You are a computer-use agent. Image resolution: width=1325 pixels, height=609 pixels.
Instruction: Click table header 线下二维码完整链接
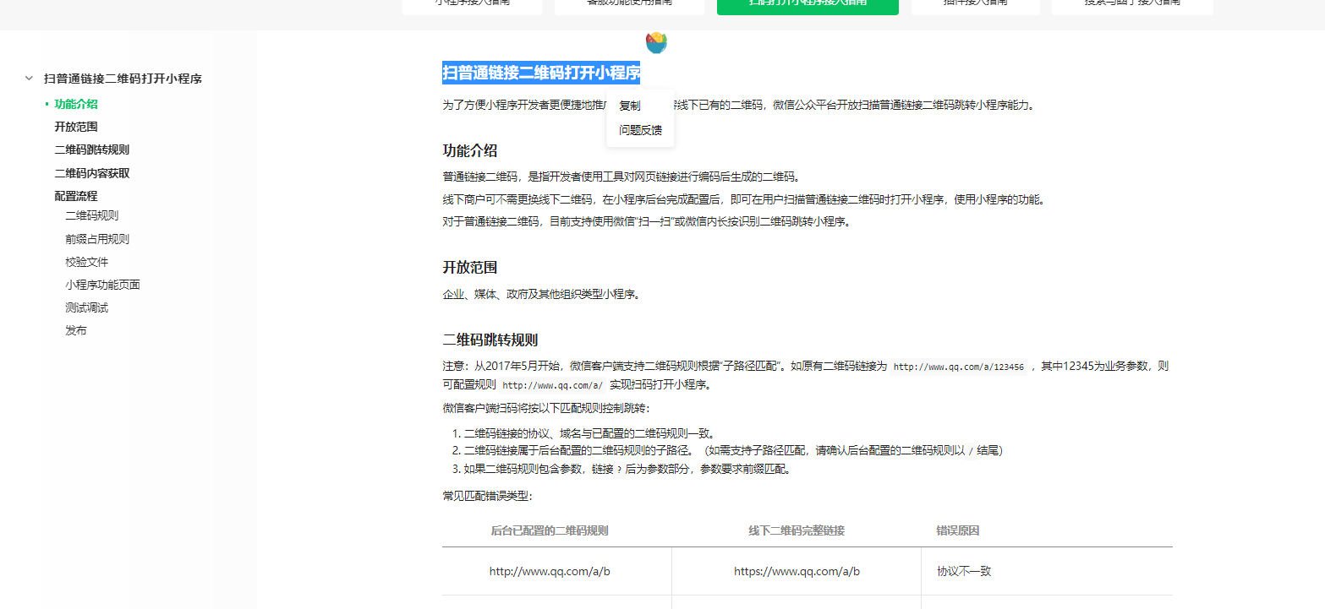(x=797, y=531)
